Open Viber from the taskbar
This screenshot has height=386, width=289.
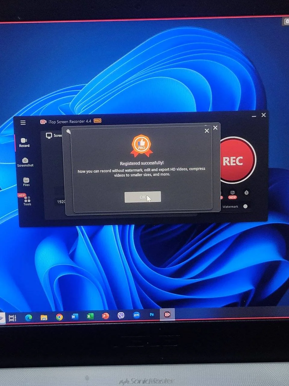pyautogui.click(x=121, y=315)
